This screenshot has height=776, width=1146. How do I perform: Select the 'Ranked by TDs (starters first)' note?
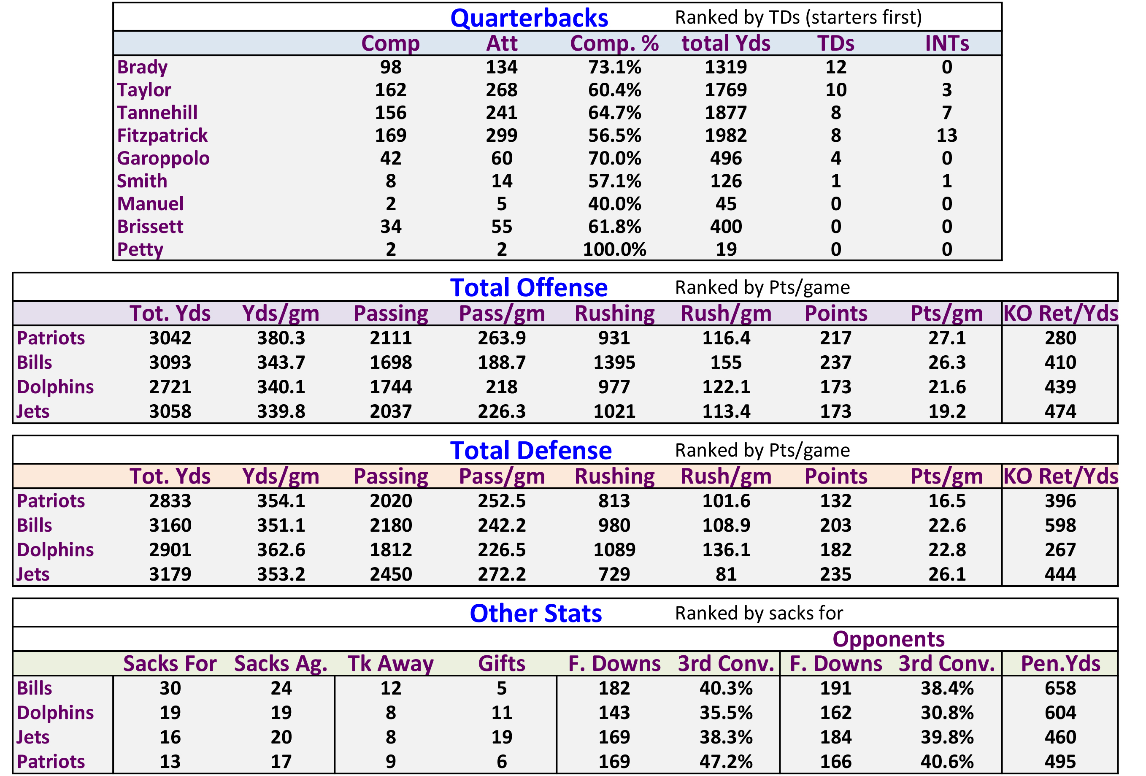[x=798, y=17]
